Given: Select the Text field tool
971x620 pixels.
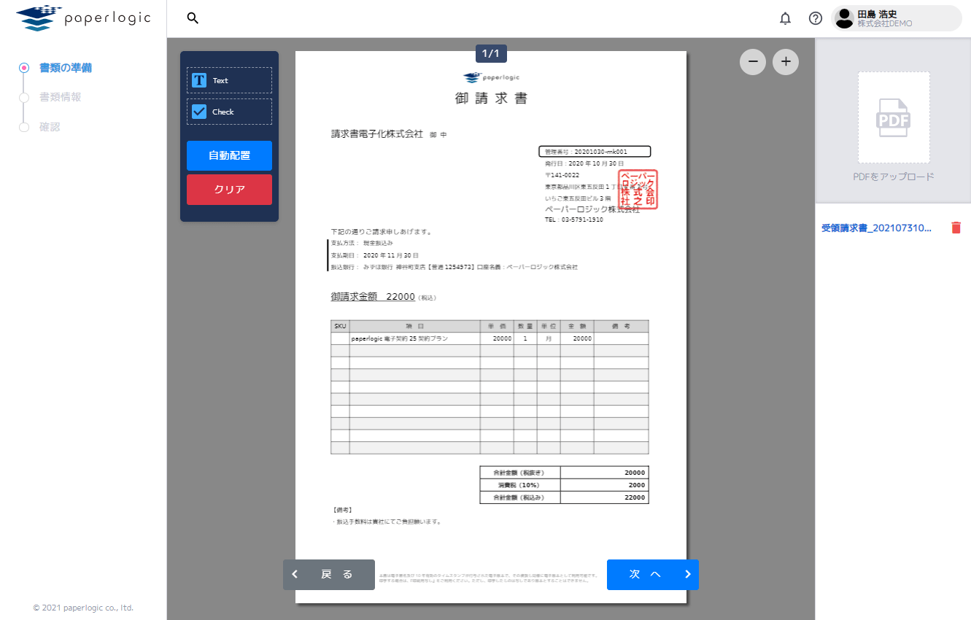Looking at the screenshot, I should click(x=229, y=80).
